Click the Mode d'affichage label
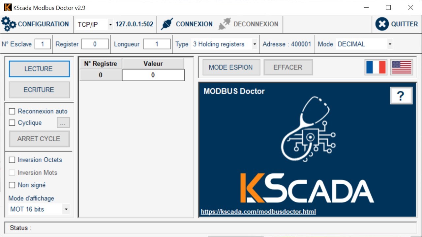This screenshot has width=422, height=237. [x=31, y=198]
